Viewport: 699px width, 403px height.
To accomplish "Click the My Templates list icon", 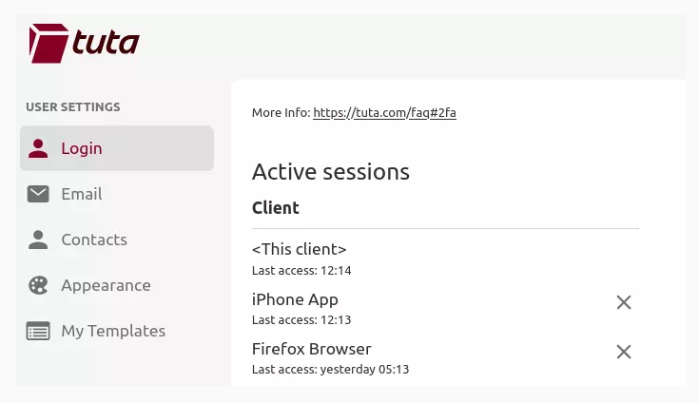I will tap(38, 331).
